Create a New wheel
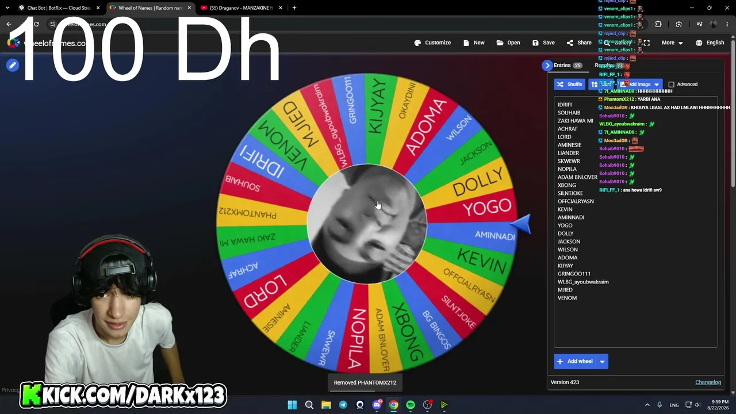This screenshot has width=736, height=414. [x=474, y=43]
